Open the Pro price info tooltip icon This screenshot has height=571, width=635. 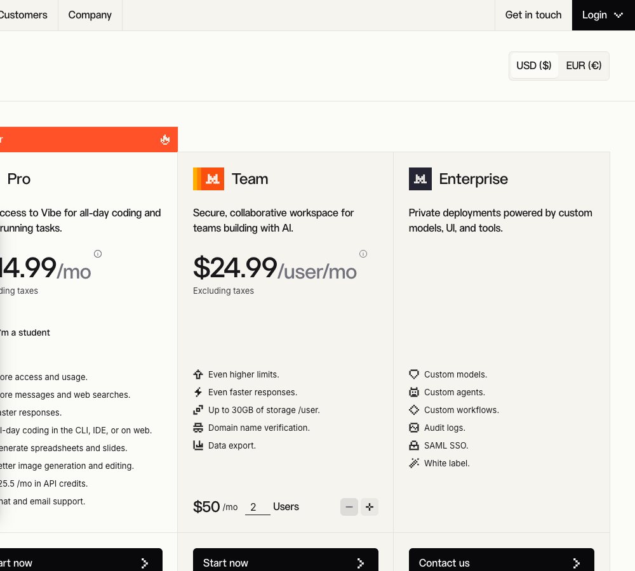(x=98, y=254)
